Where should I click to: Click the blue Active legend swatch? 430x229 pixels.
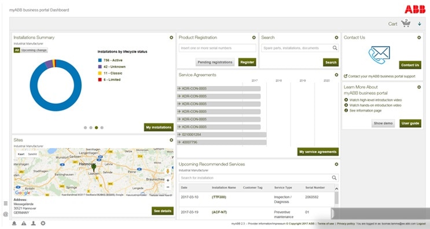100,60
